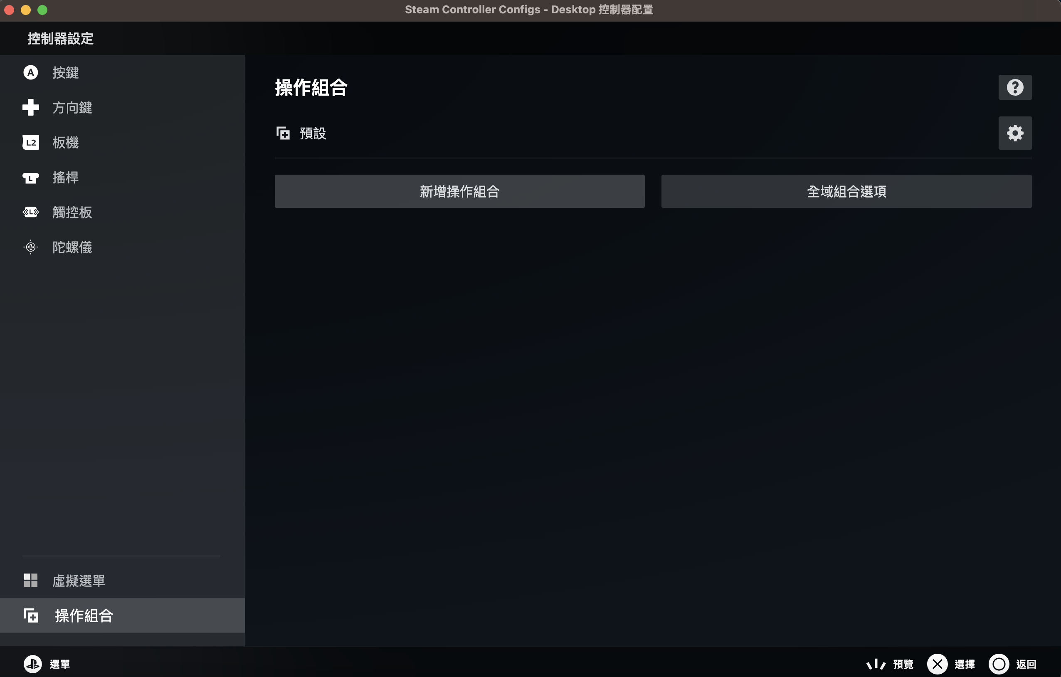Click 新增操作組合 button
The height and width of the screenshot is (677, 1061).
pyautogui.click(x=459, y=191)
